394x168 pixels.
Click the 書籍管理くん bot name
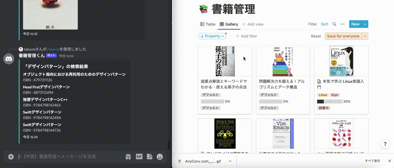point(32,56)
